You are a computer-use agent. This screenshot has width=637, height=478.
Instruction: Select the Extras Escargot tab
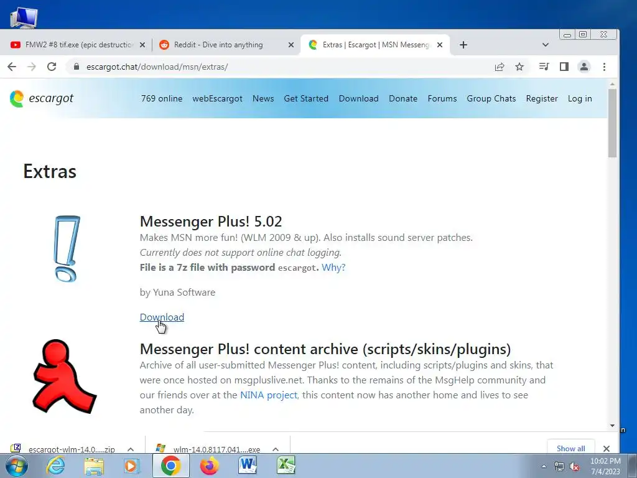pyautogui.click(x=374, y=45)
